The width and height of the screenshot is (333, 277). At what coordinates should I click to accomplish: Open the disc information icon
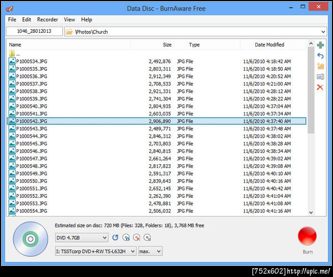click(x=126, y=237)
